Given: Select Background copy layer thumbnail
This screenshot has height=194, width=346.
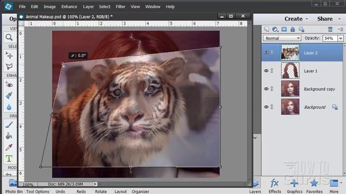Looking at the screenshot, I should 290,88.
